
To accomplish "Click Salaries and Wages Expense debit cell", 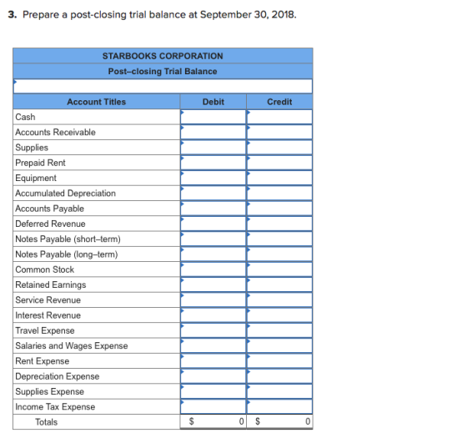I will [213, 345].
